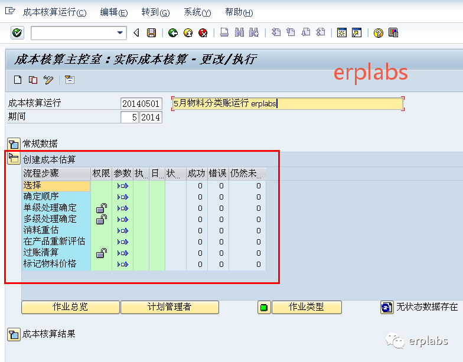Click the Last Page icon
This screenshot has height=362, width=463.
point(321,32)
